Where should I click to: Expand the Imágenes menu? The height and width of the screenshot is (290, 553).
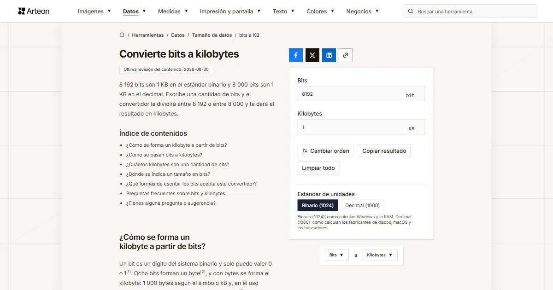(94, 11)
